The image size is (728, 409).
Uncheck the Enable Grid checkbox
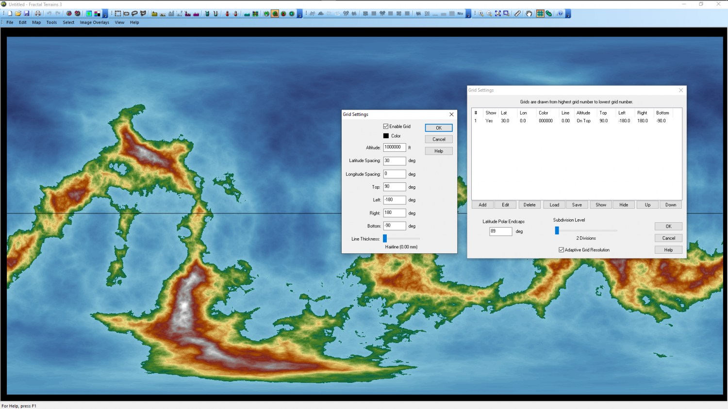pos(386,127)
